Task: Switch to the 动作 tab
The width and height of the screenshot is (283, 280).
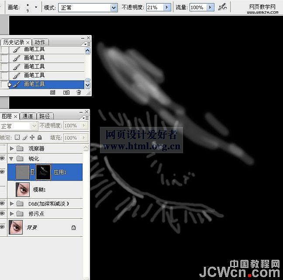Action: [40, 42]
